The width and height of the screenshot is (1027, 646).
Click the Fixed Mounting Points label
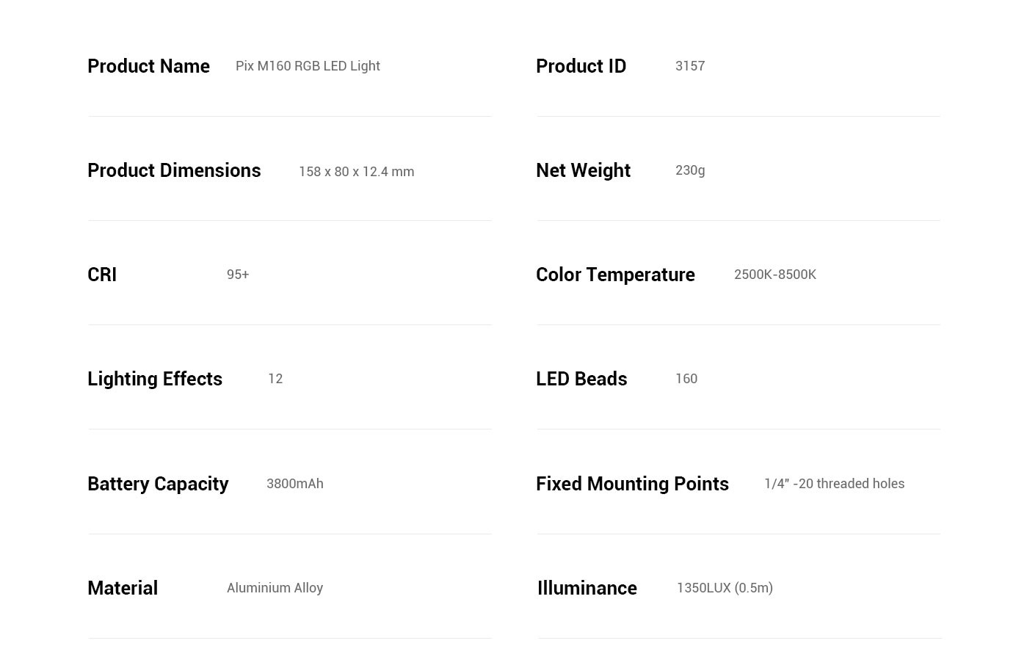pos(632,484)
